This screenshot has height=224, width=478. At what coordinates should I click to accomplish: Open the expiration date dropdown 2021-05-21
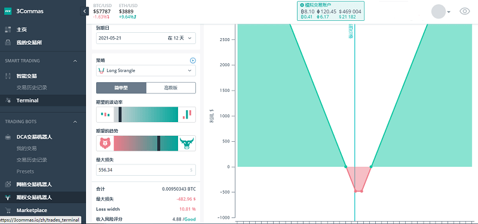[146, 38]
